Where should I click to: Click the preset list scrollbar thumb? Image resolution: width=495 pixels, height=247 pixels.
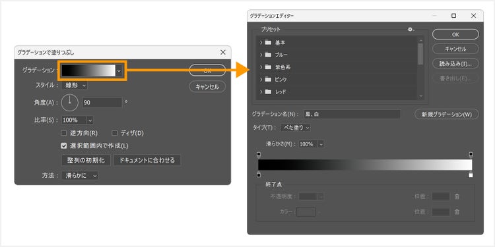420,53
